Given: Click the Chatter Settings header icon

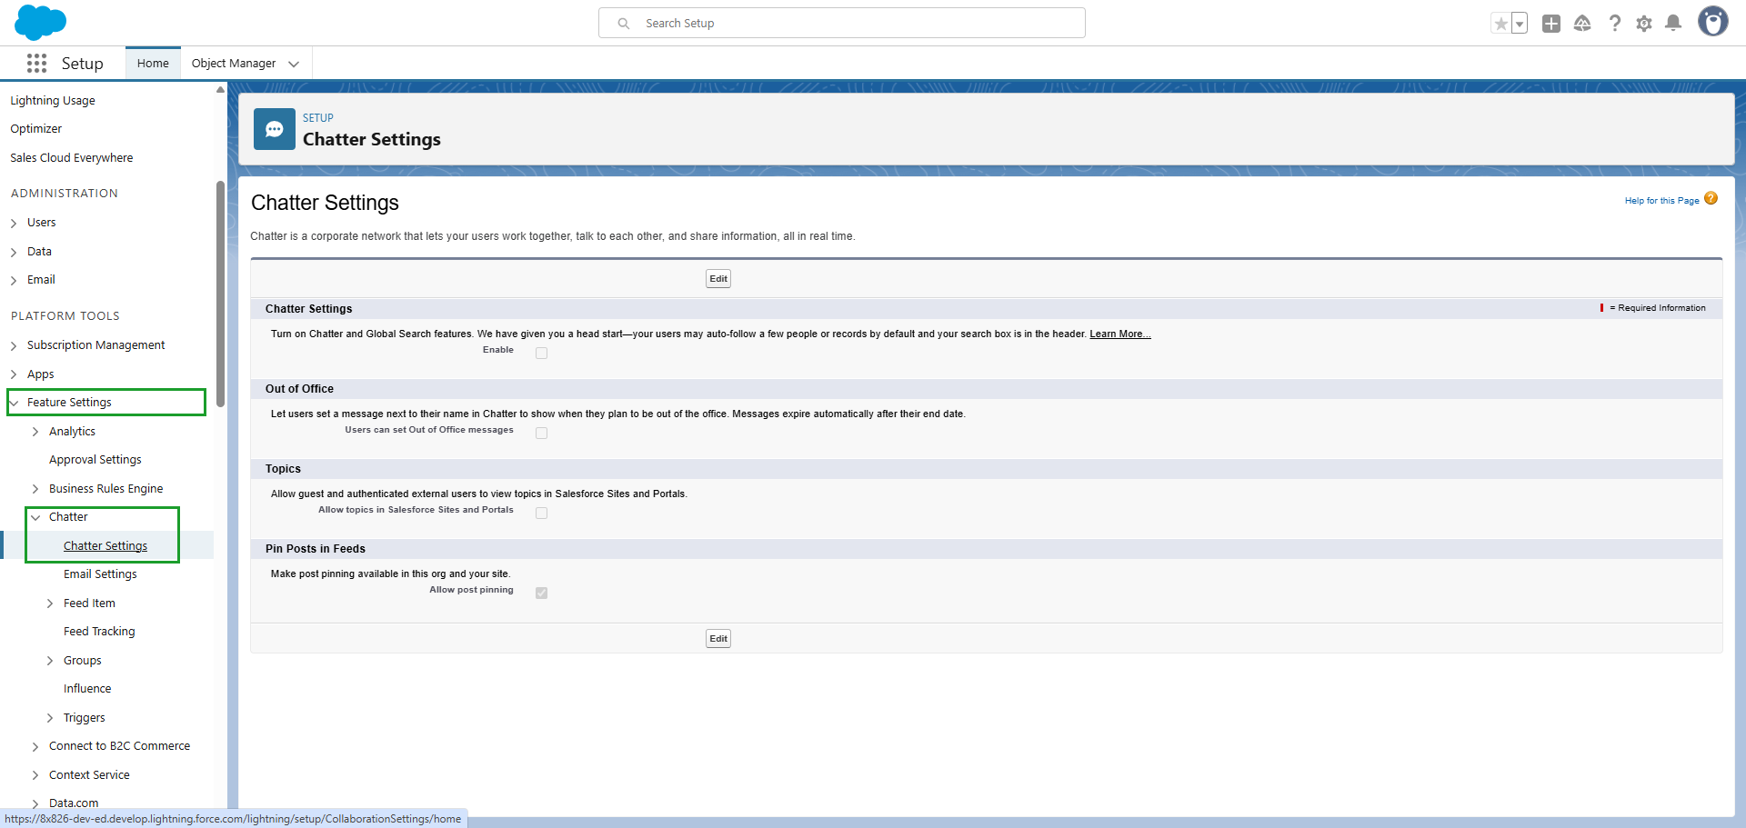Looking at the screenshot, I should tap(275, 129).
